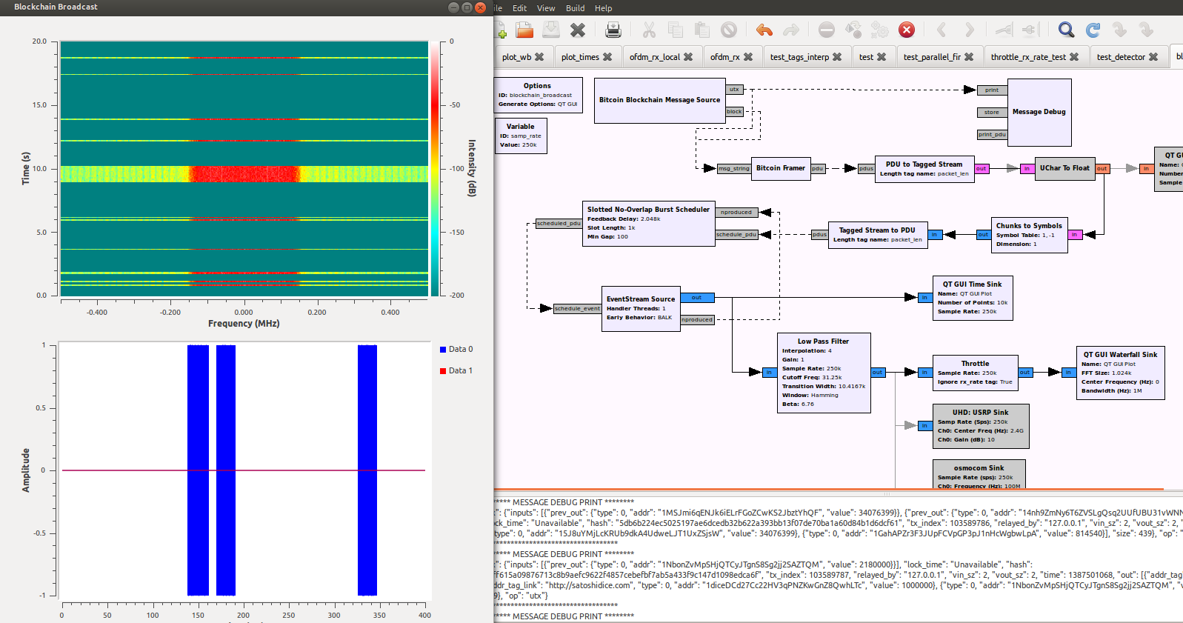This screenshot has width=1183, height=623.
Task: Execute the flow graph with gears icon
Action: pyautogui.click(x=880, y=30)
